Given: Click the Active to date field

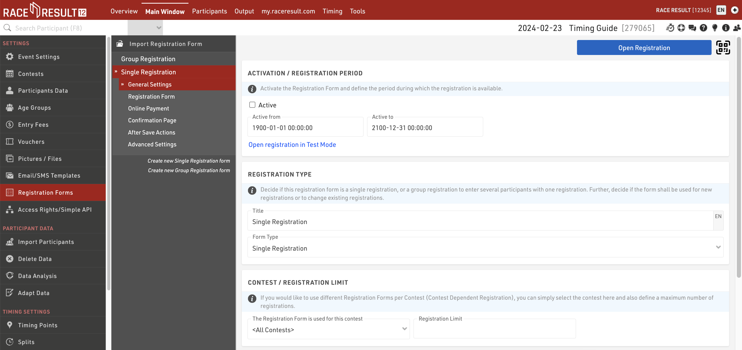Looking at the screenshot, I should click(425, 127).
